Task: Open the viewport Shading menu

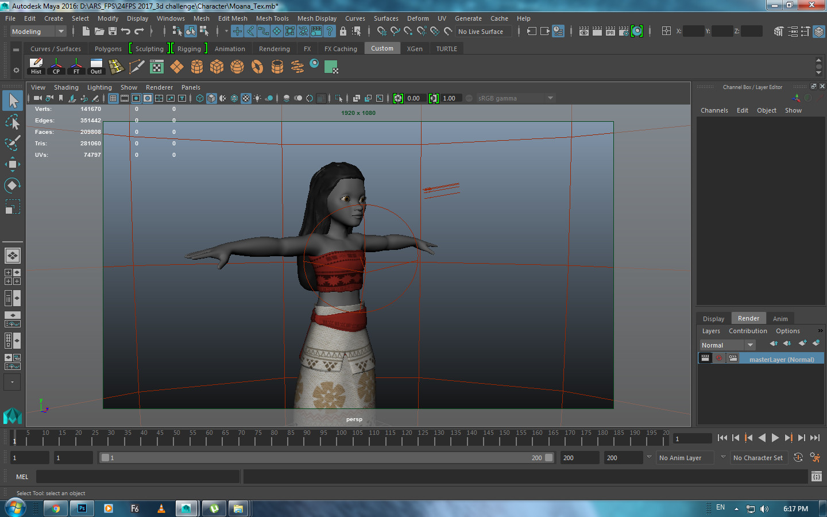Action: click(x=66, y=87)
